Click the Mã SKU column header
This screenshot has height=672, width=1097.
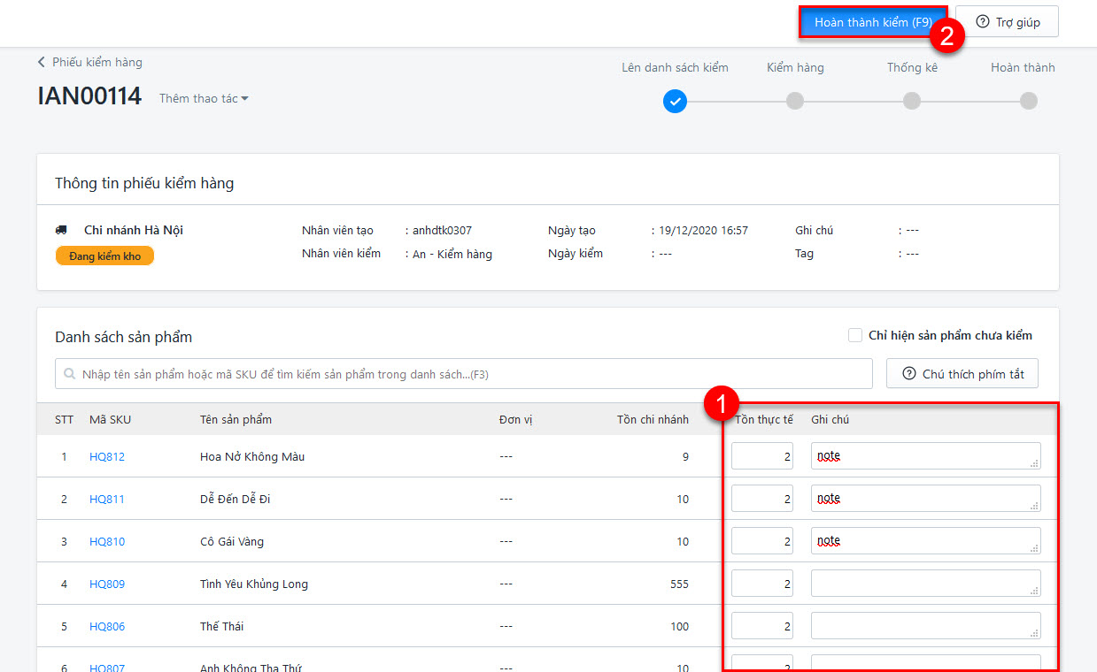110,420
